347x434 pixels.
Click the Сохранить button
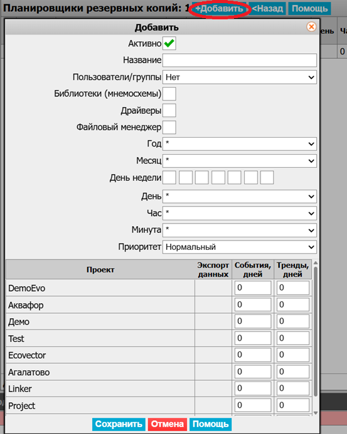click(119, 424)
